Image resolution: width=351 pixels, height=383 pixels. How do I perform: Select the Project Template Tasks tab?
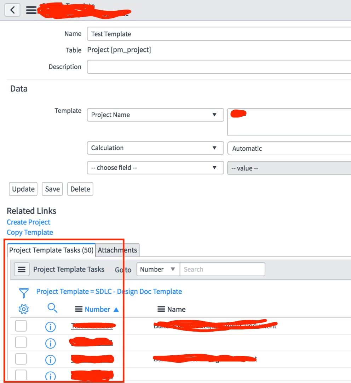point(51,250)
